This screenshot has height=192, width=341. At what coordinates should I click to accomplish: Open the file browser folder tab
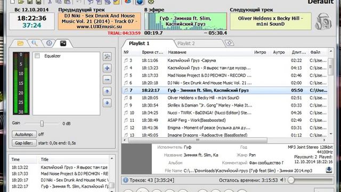point(20,43)
